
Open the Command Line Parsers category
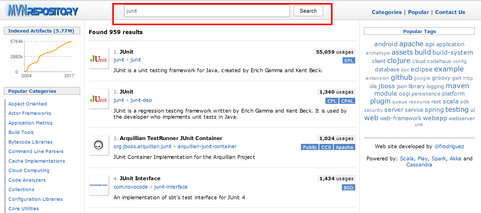[x=36, y=151]
